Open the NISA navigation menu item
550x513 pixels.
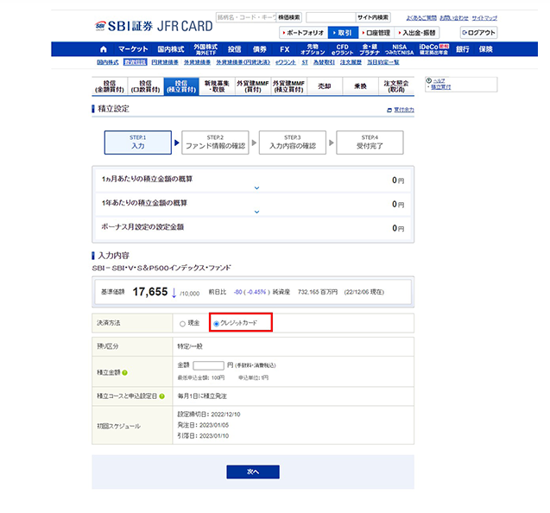pos(399,49)
